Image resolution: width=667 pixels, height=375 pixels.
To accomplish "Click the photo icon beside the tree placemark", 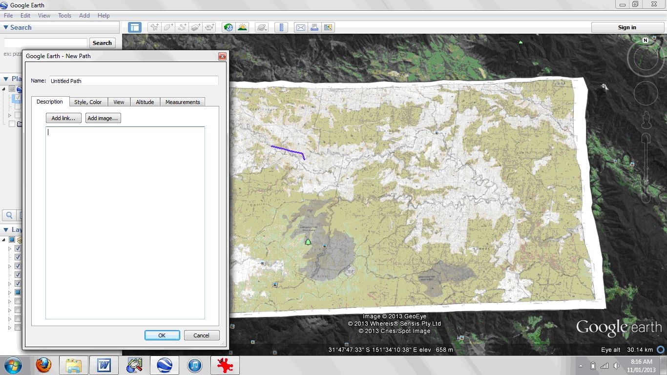I will [x=324, y=246].
